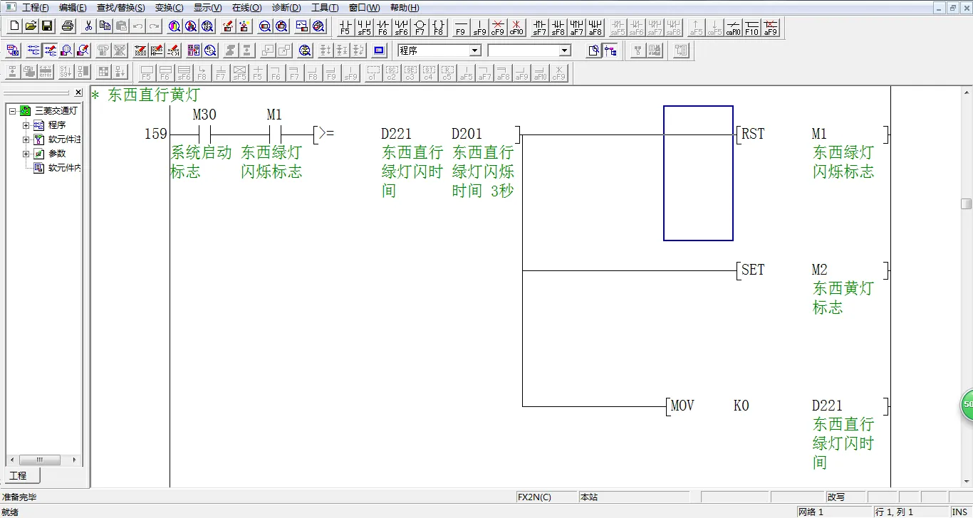Close the project tree panel with X

[78, 92]
